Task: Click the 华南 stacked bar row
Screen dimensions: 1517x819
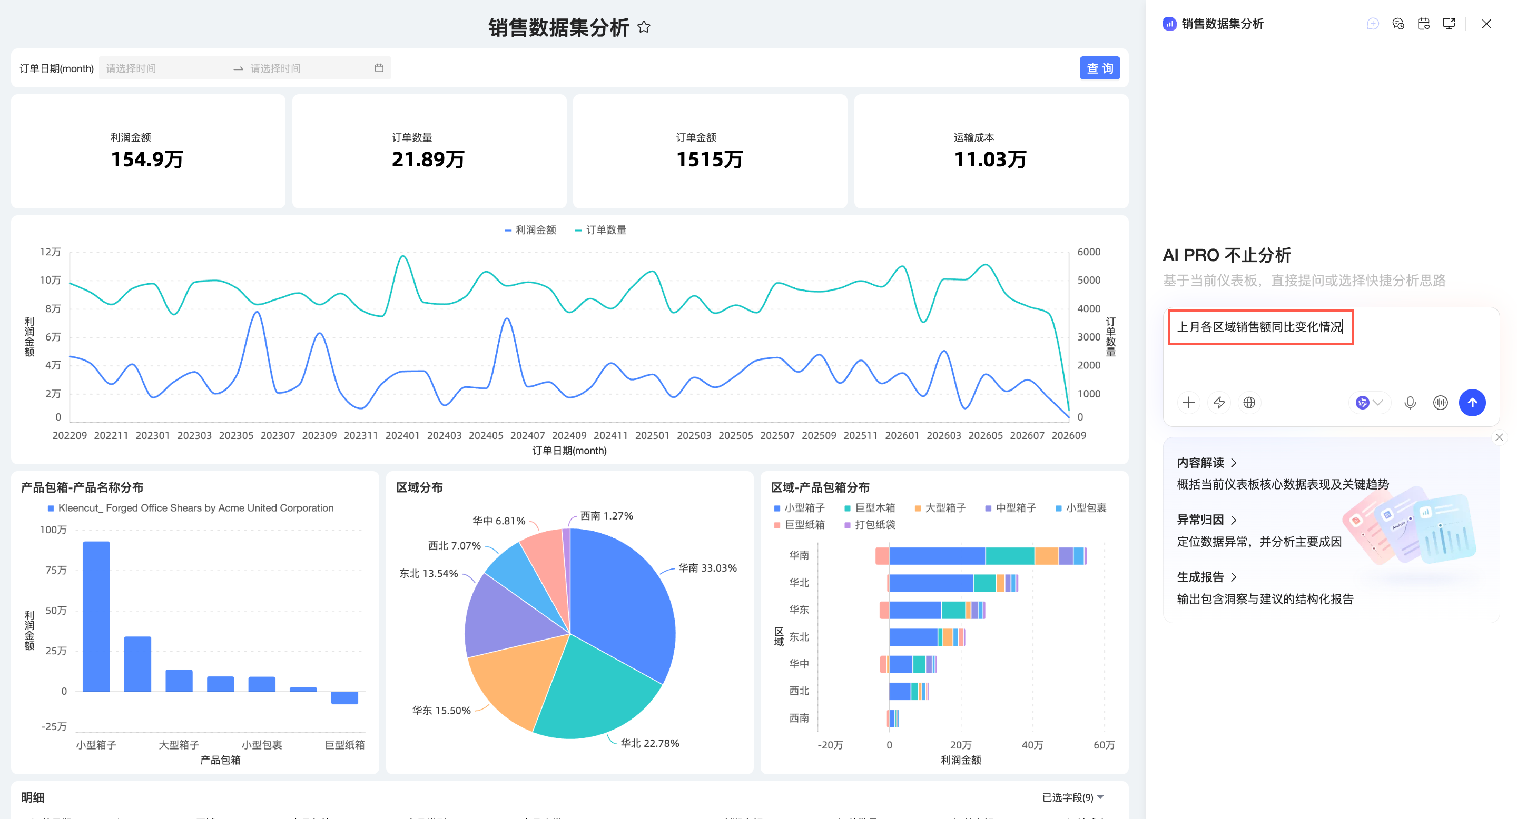Action: [980, 555]
